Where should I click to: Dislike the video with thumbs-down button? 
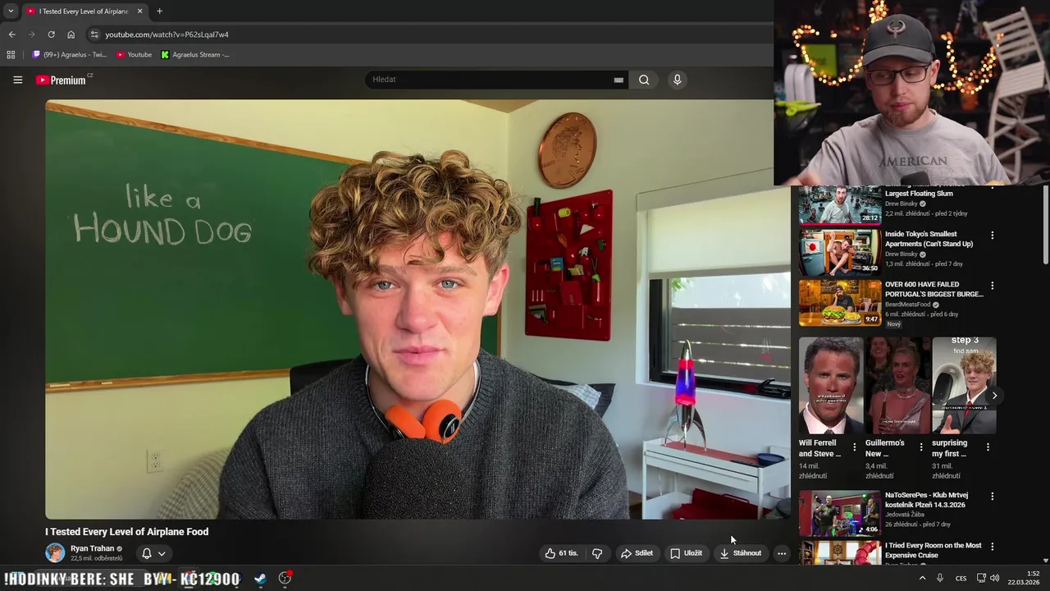pyautogui.click(x=597, y=553)
